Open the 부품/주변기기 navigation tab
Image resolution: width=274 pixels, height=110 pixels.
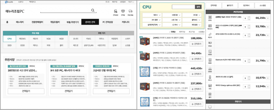tap(73, 22)
